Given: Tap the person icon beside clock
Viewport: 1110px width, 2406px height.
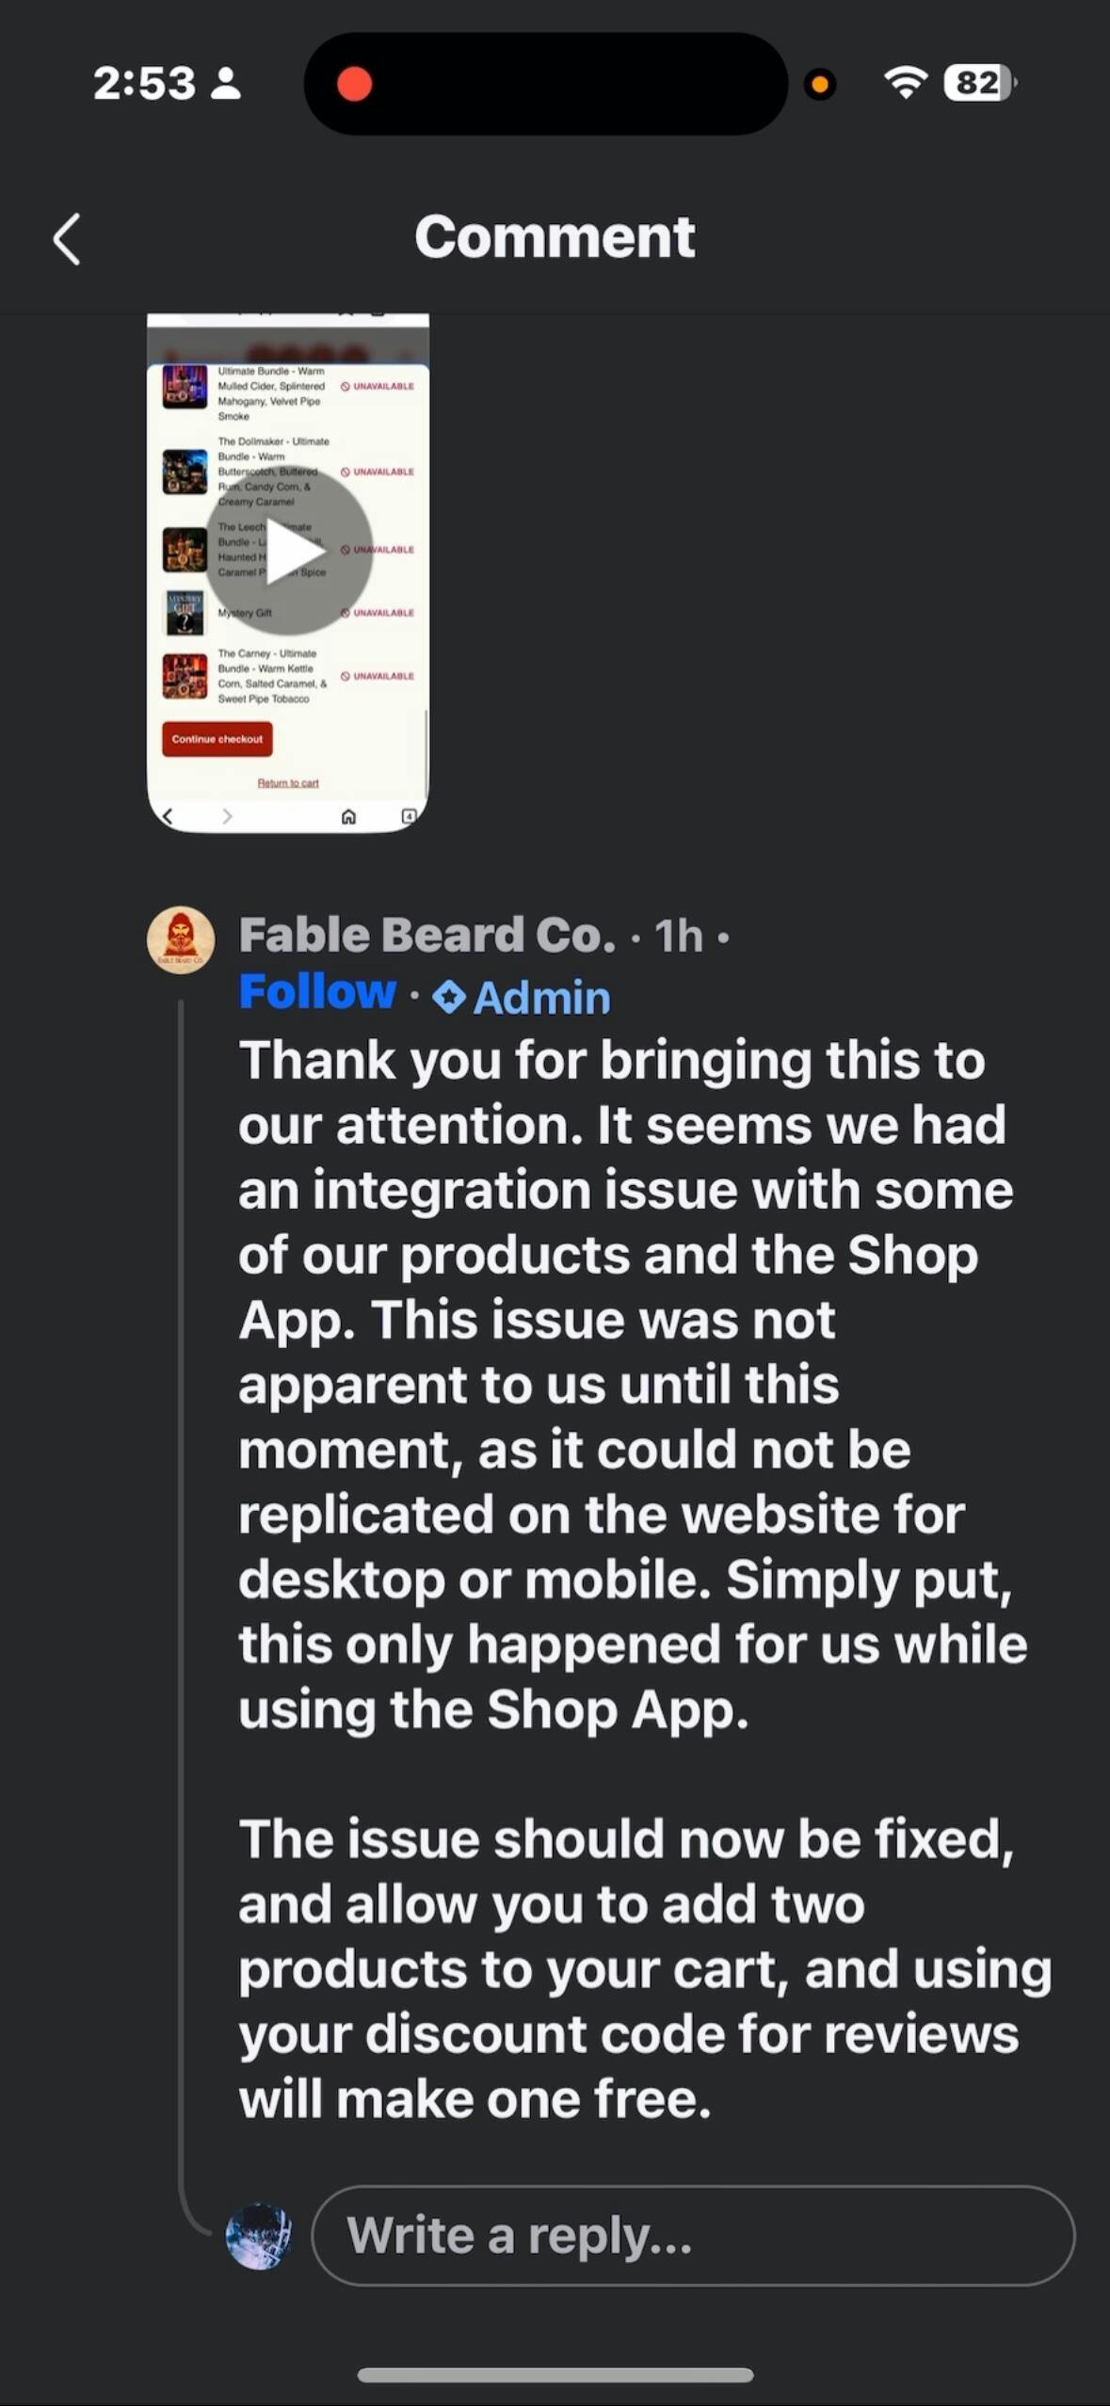Looking at the screenshot, I should 226,84.
